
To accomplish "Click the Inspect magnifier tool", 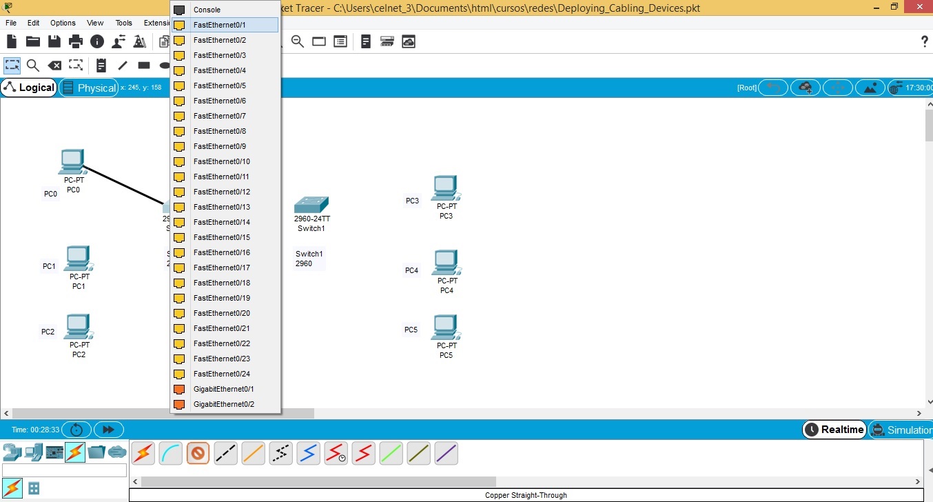I will (32, 66).
